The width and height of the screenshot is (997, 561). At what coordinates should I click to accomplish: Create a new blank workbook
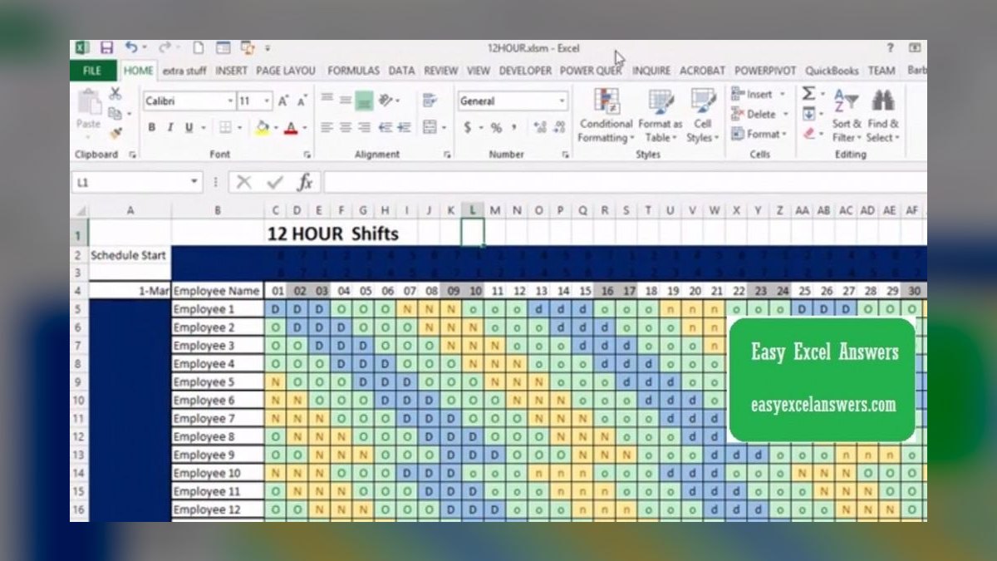point(199,48)
